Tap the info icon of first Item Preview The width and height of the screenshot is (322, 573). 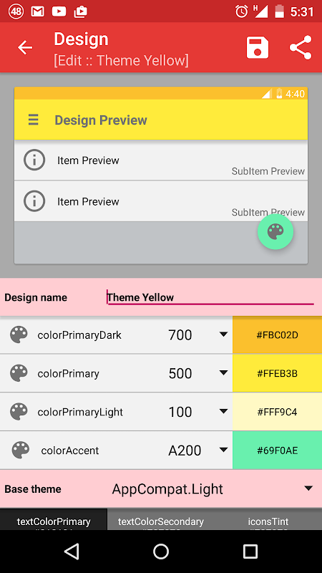tap(34, 160)
